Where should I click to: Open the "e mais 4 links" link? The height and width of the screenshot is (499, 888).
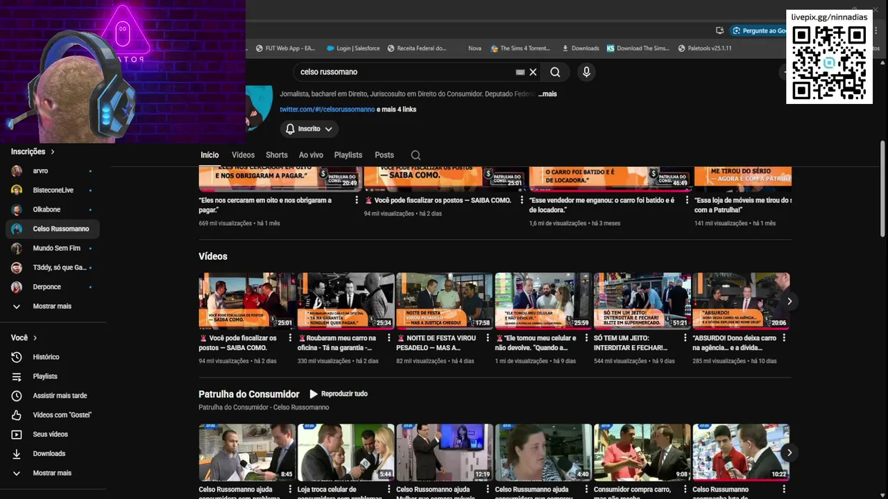coord(396,110)
